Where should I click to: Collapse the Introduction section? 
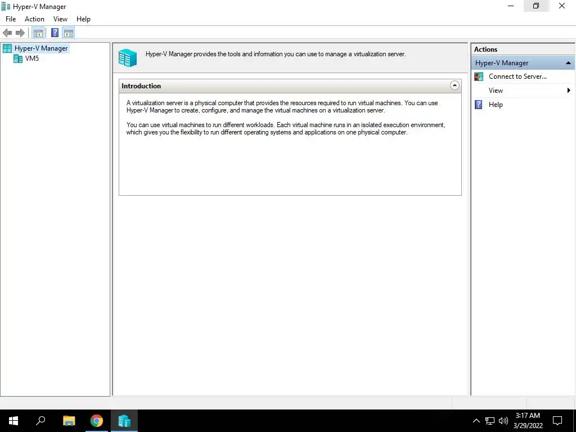(454, 85)
